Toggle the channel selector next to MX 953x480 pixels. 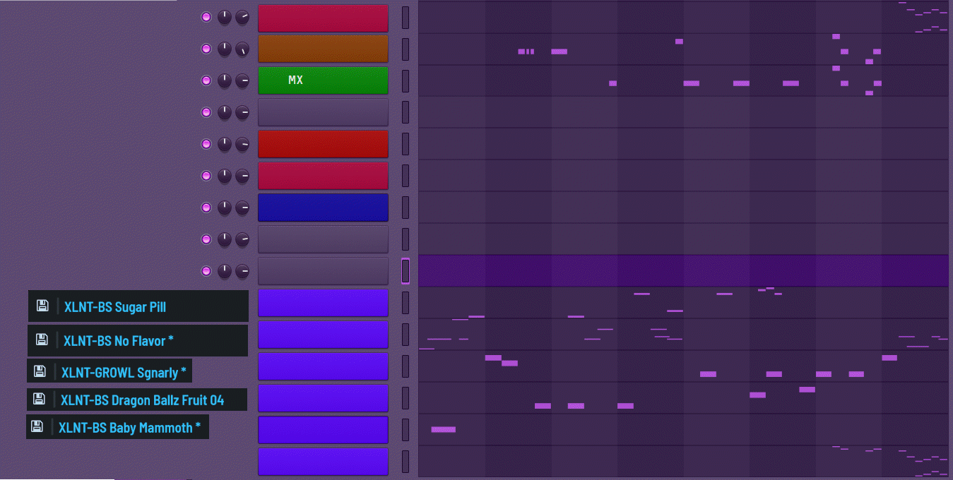pos(406,80)
